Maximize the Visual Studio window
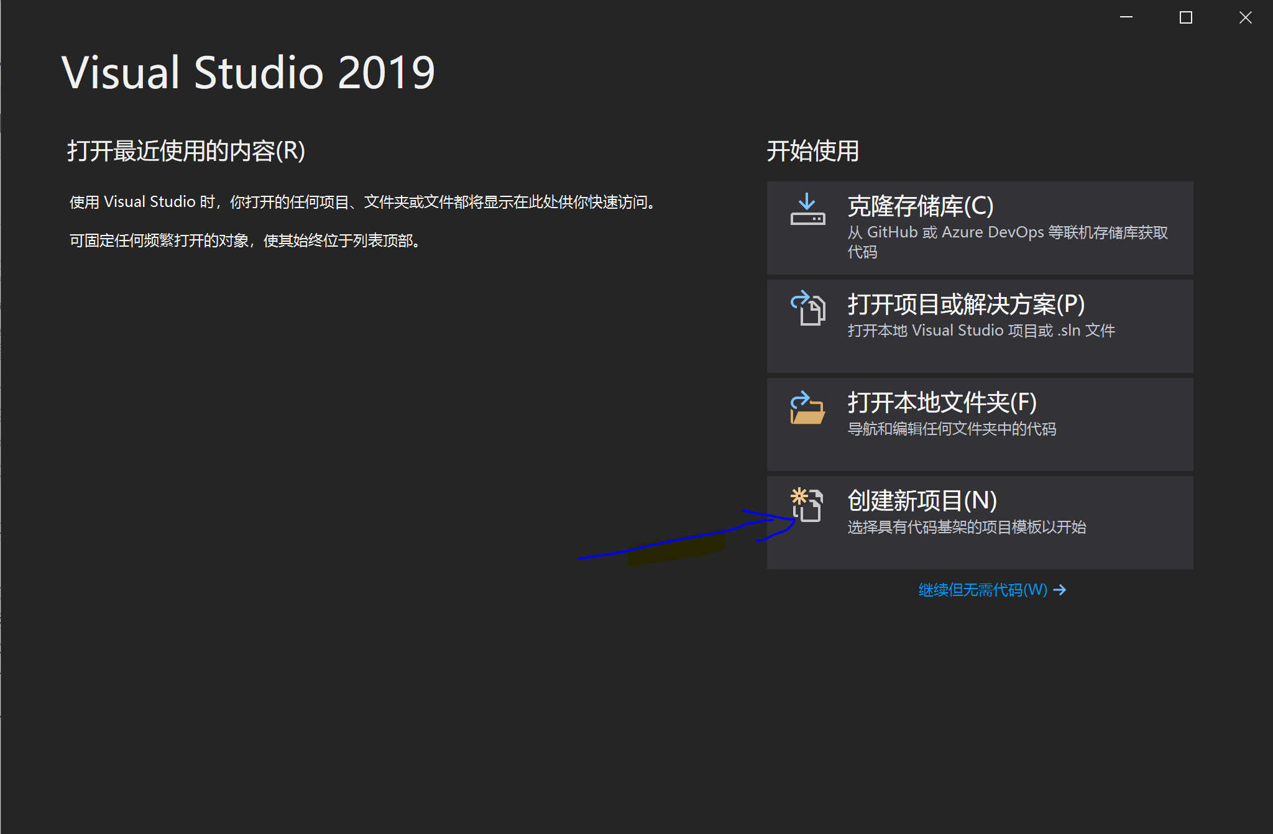 (x=1186, y=17)
